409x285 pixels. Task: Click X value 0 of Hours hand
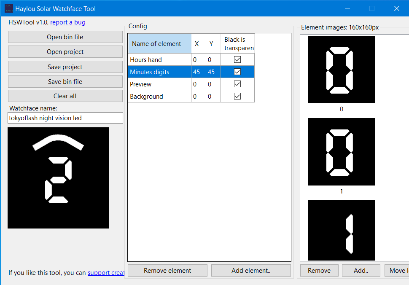[199, 60]
